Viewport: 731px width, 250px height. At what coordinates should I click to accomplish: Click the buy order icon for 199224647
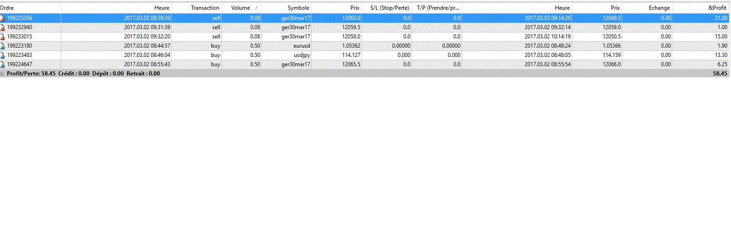[x=2, y=64]
